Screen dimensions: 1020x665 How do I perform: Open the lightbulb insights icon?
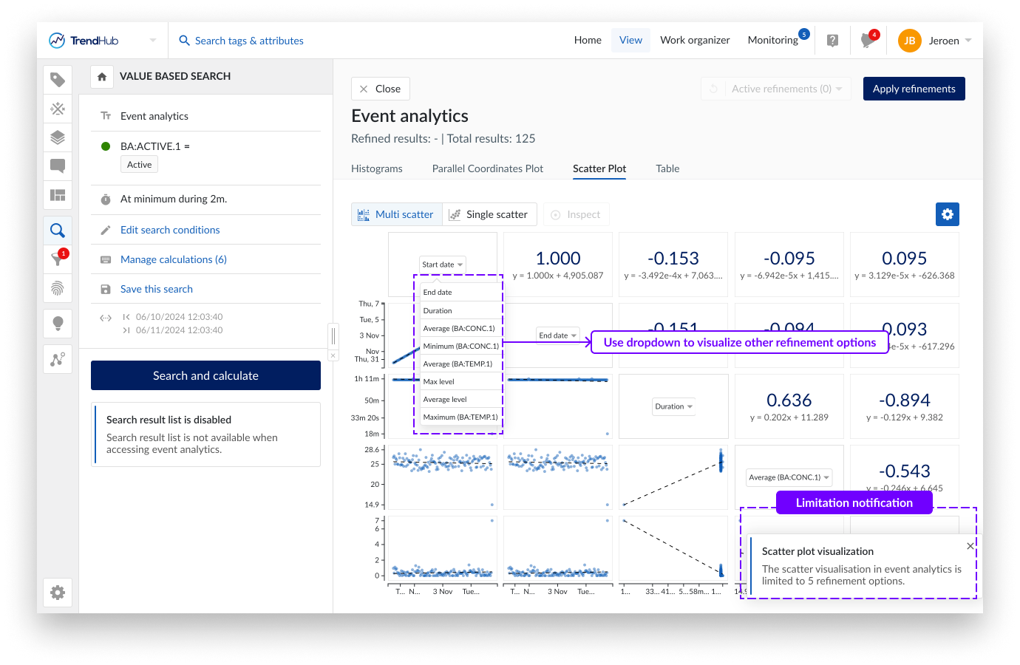(58, 323)
